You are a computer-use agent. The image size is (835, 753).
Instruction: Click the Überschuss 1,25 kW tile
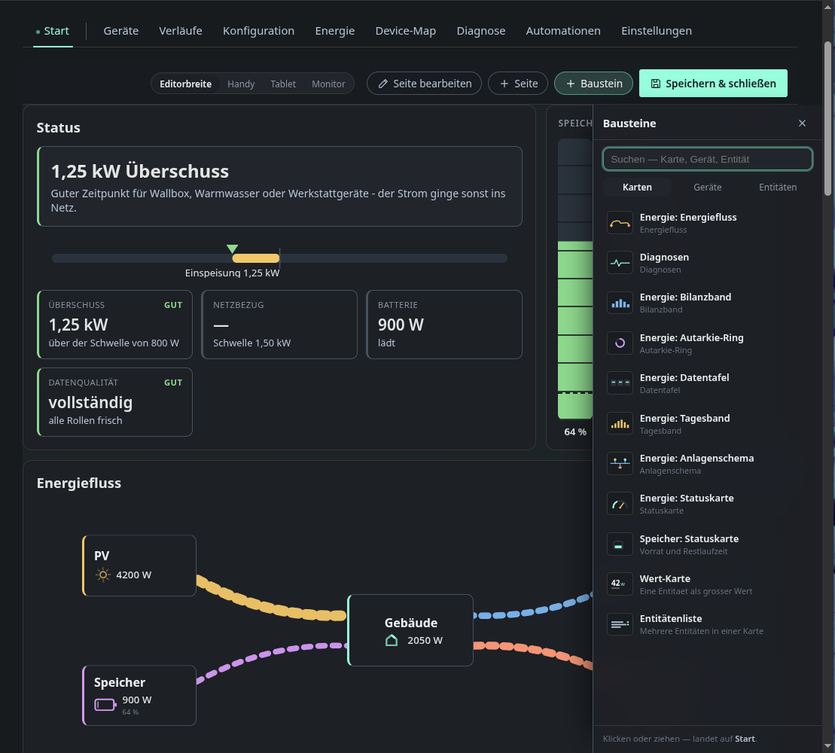114,325
